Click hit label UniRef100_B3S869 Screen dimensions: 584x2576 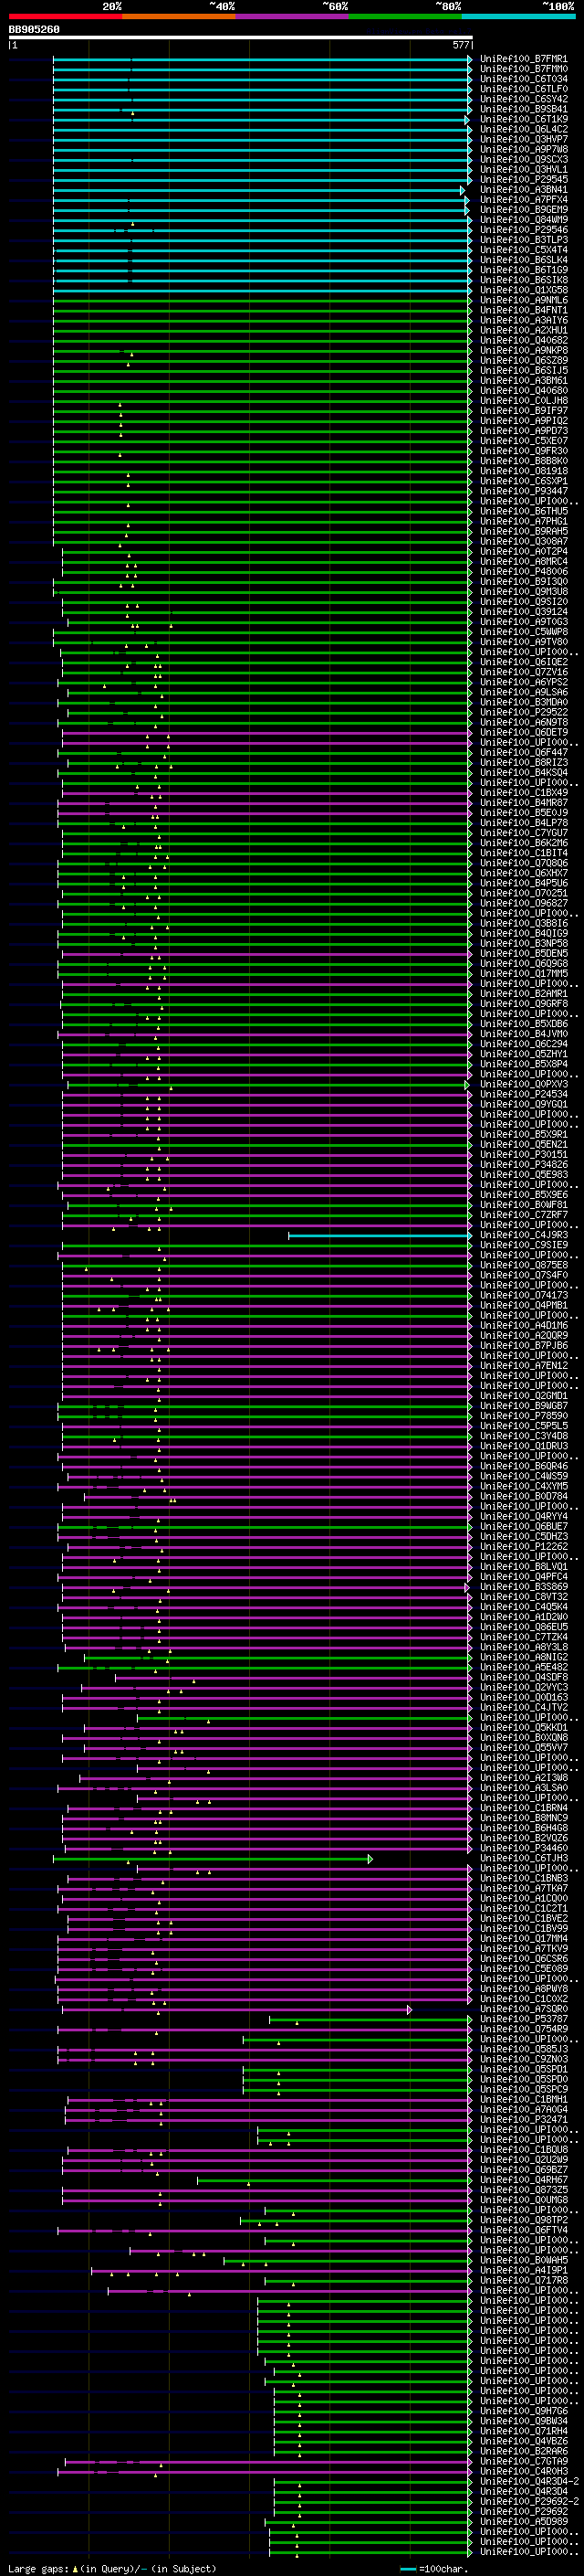tap(524, 1586)
